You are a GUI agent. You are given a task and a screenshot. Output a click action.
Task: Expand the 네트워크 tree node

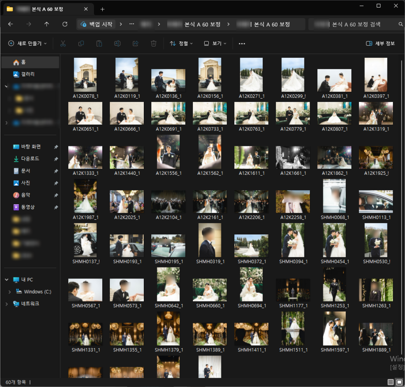click(7, 304)
